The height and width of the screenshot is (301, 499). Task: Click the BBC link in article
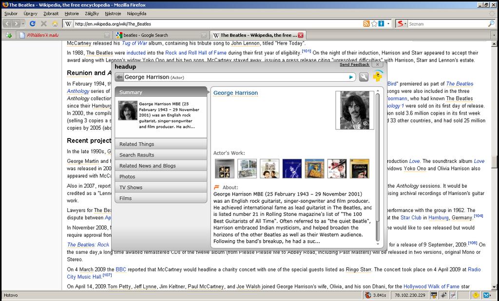pos(121,269)
